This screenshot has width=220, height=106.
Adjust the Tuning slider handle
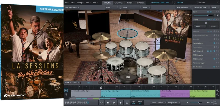pyautogui.click(x=206, y=23)
